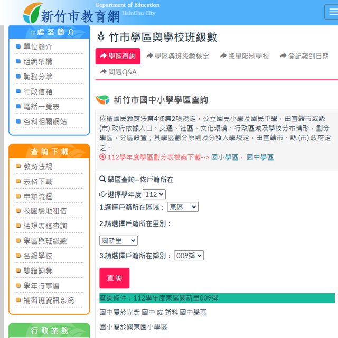Switch to the 學區與班級數核定 tab
This screenshot has height=338, width=338.
click(177, 56)
